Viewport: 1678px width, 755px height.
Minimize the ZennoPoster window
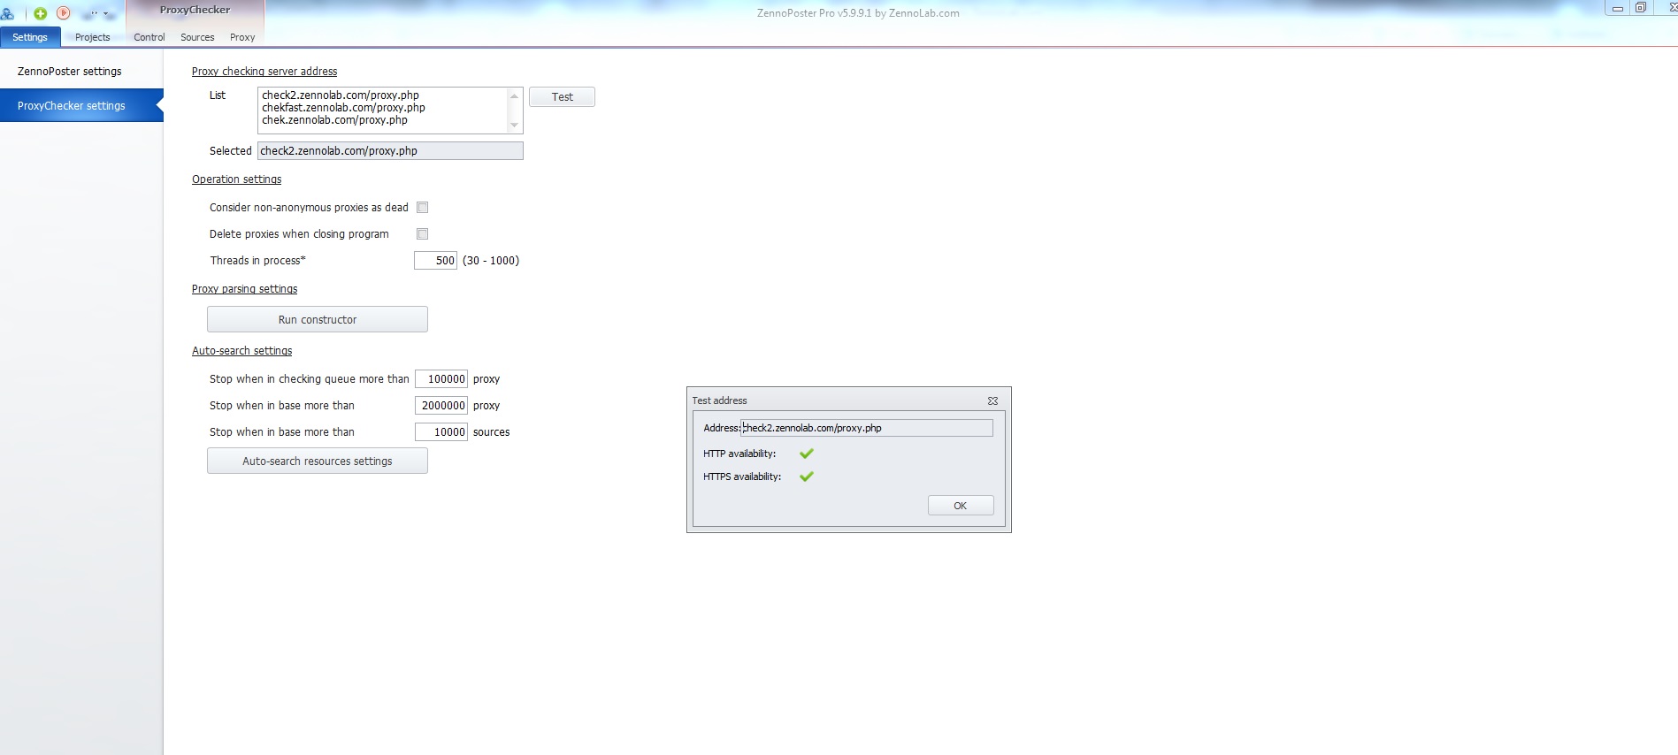pyautogui.click(x=1617, y=8)
